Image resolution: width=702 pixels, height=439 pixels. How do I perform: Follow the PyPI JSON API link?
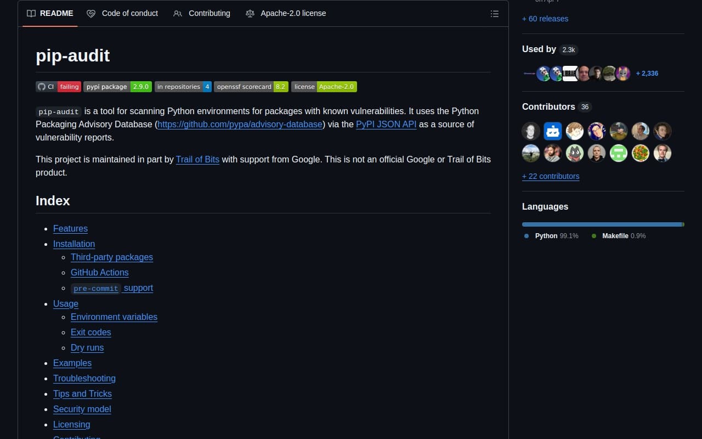coord(386,124)
